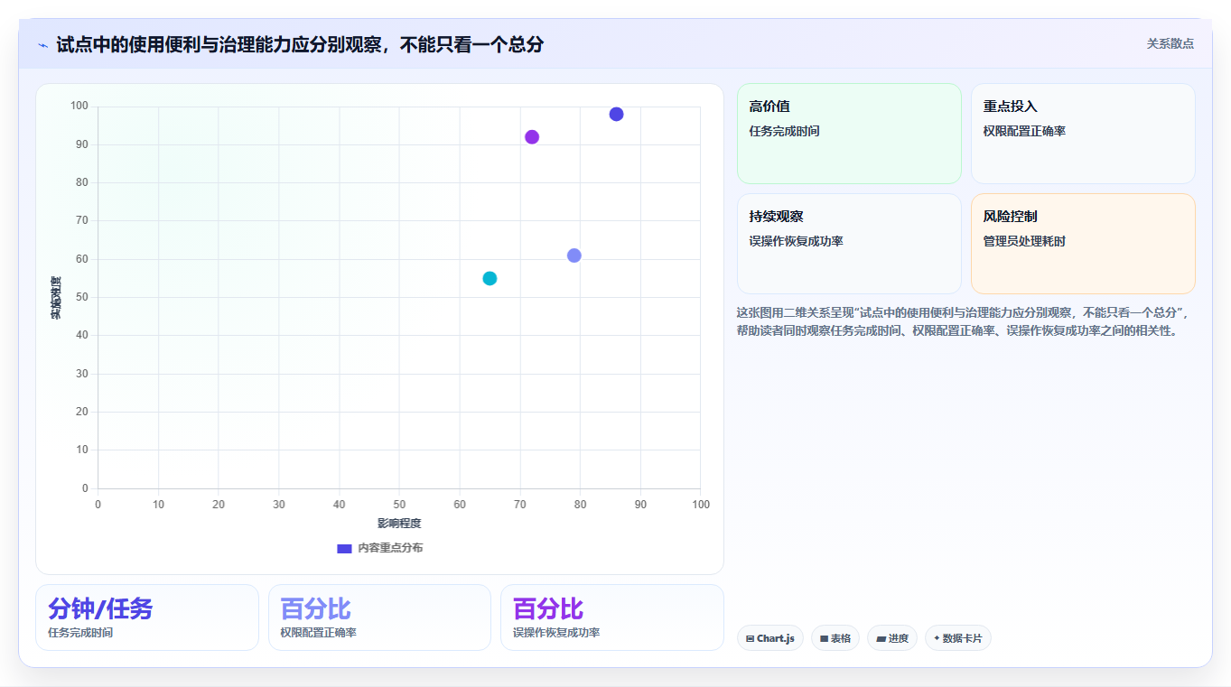This screenshot has height=687, width=1231.
Task: Click the Chart.js tag
Action: click(769, 638)
